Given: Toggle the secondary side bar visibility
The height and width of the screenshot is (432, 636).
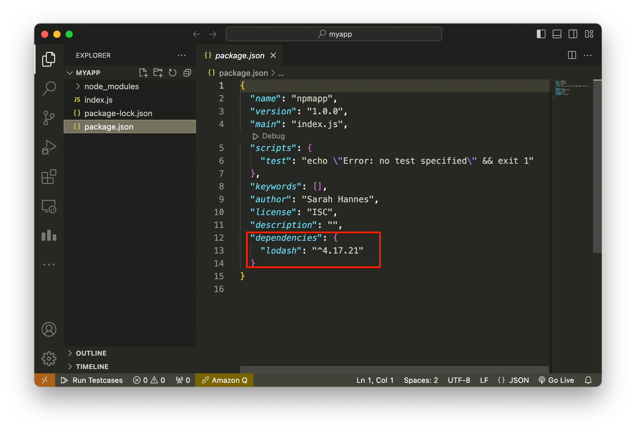Looking at the screenshot, I should click(x=573, y=34).
